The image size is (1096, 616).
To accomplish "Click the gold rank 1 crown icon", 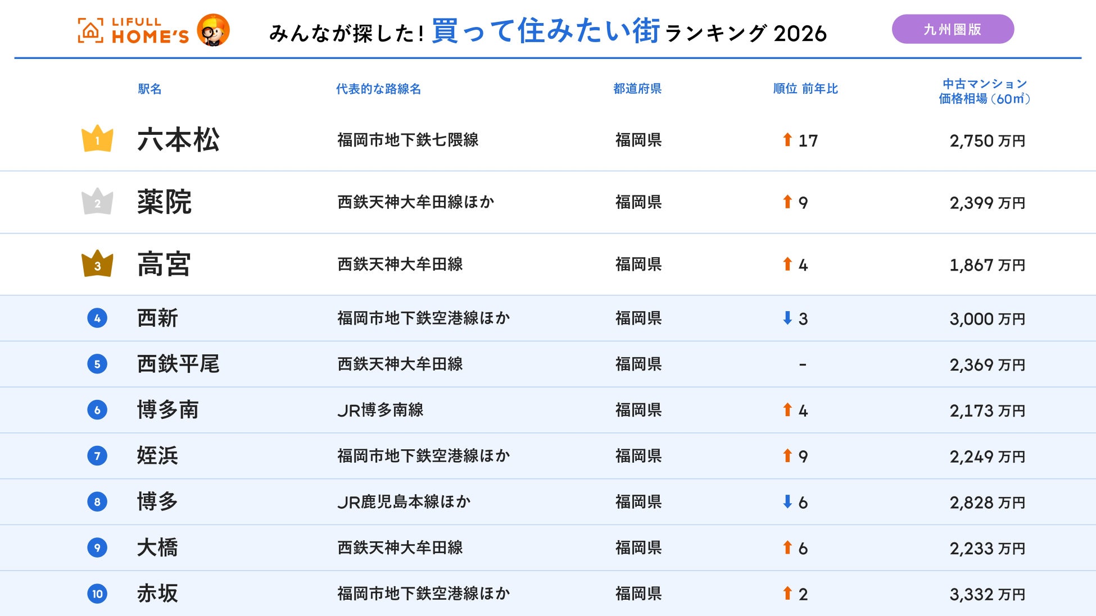I will coord(97,138).
